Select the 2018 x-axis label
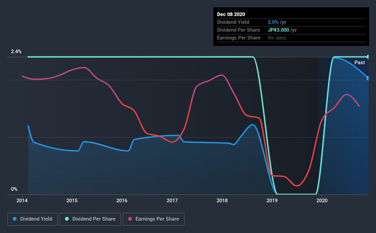Image resolution: width=376 pixels, height=233 pixels. 222,200
